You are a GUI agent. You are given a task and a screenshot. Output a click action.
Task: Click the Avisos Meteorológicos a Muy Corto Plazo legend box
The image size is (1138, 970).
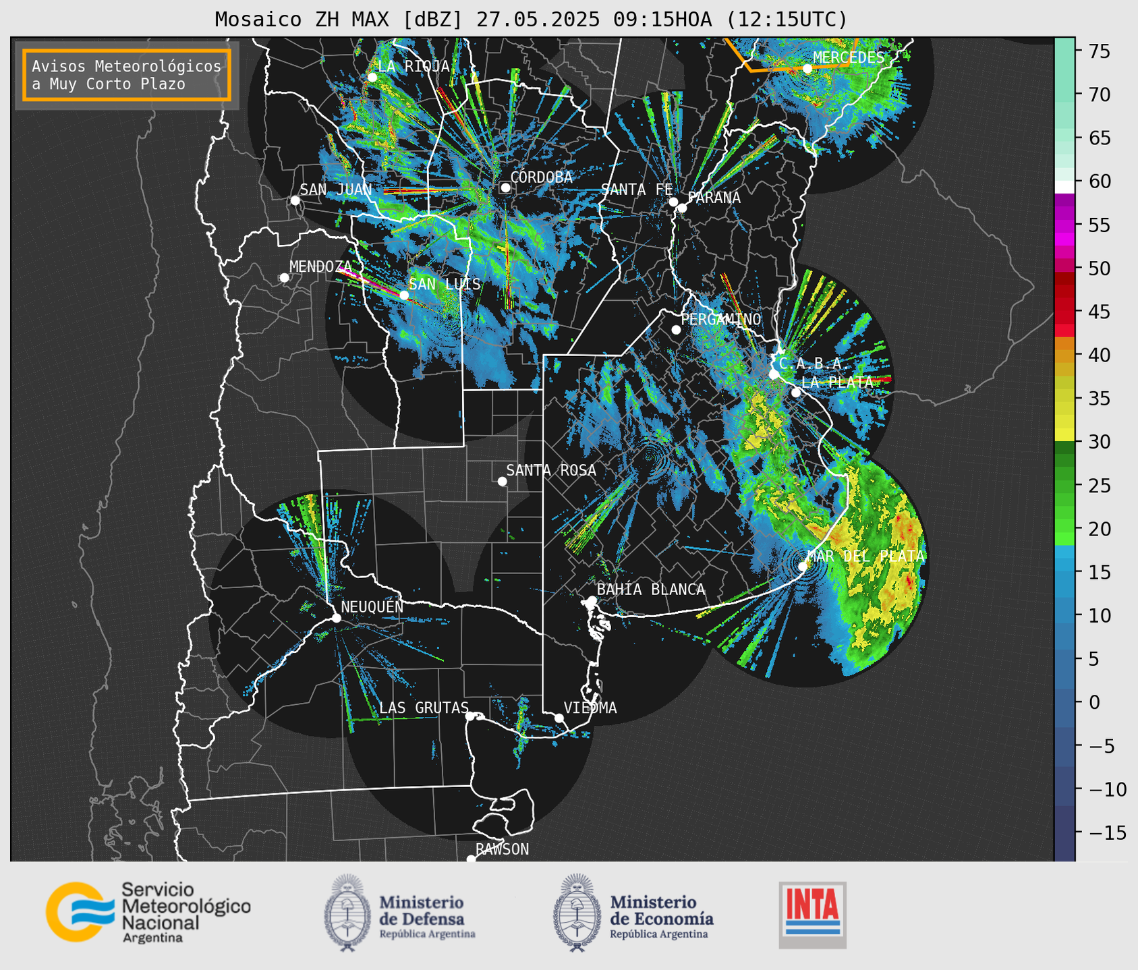point(127,75)
